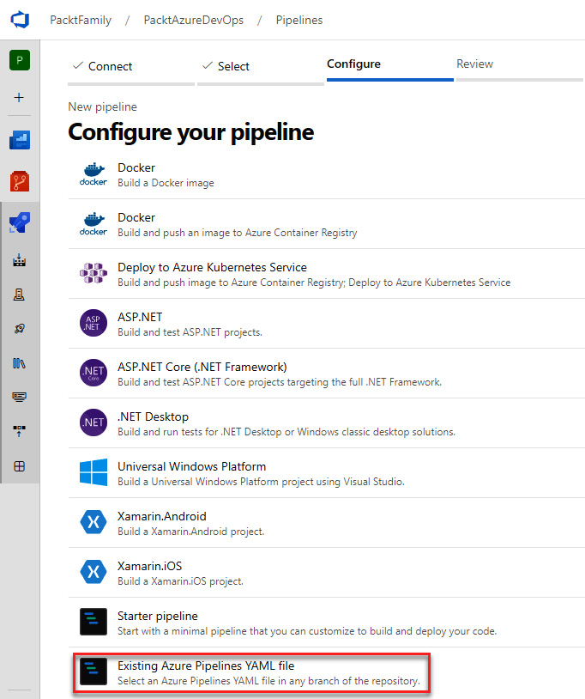Click the Starter pipeline YAML icon
The image size is (585, 699).
(x=93, y=622)
